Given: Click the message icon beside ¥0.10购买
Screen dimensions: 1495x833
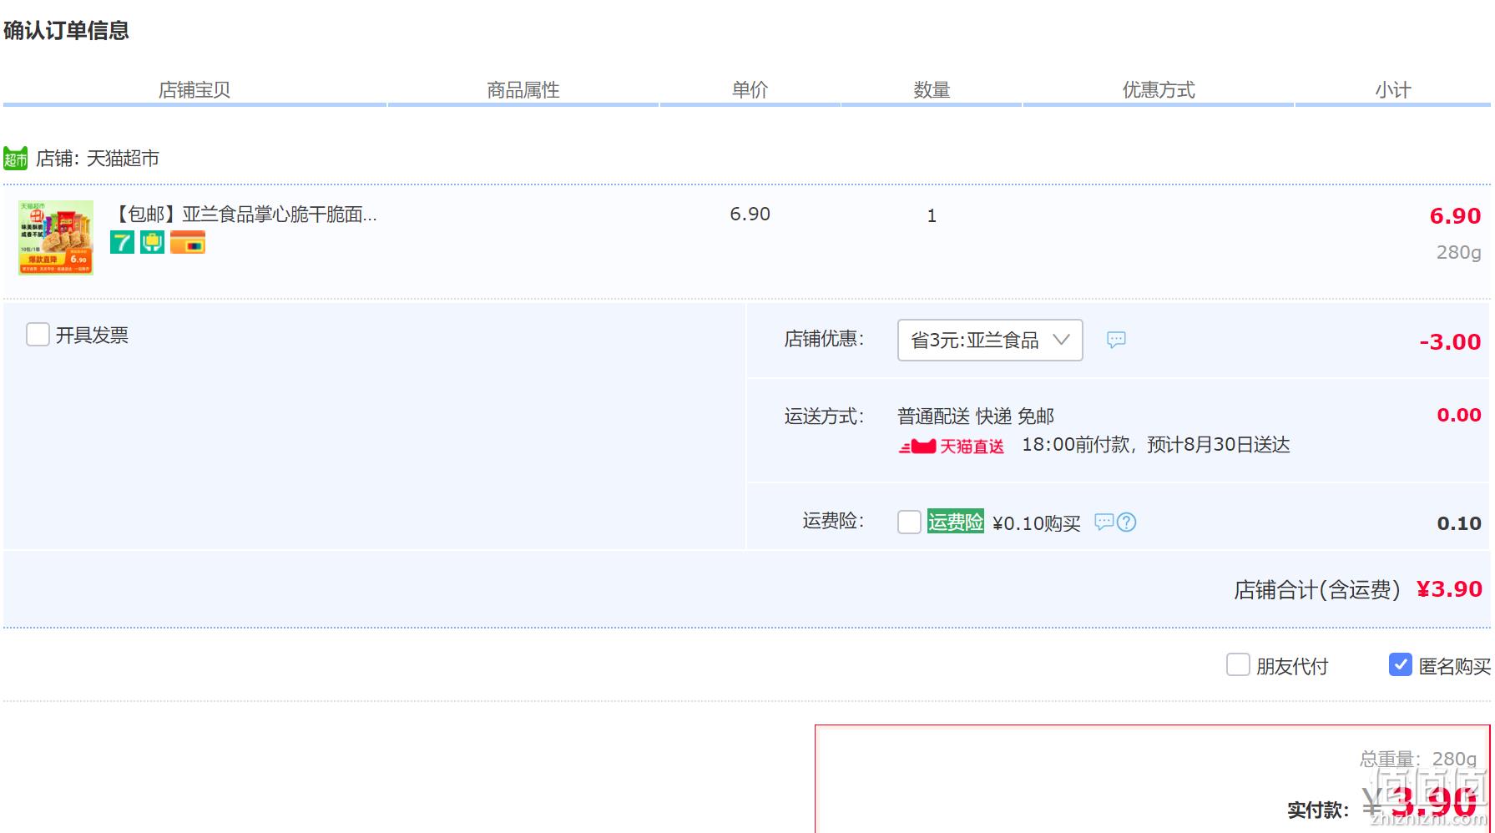Looking at the screenshot, I should tap(1104, 522).
